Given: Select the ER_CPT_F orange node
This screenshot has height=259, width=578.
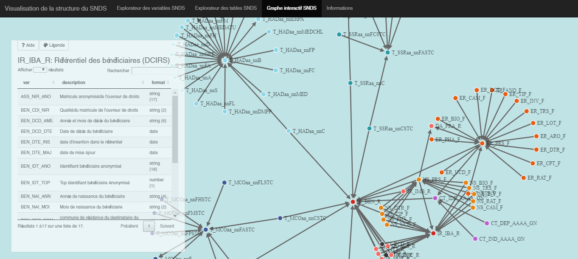Looking at the screenshot, I should (533, 163).
